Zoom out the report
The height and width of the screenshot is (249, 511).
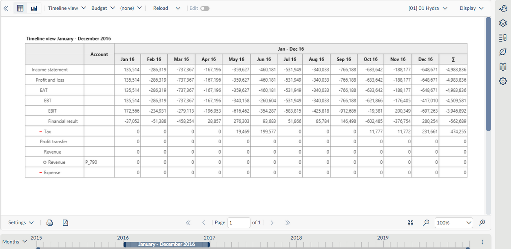(426, 222)
